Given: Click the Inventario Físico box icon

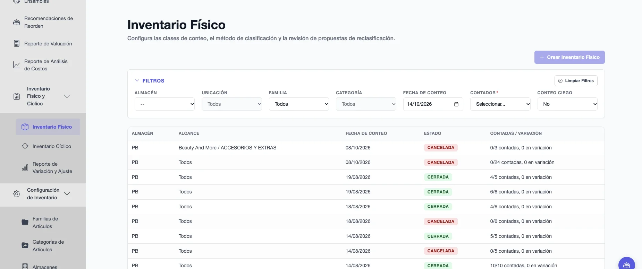Looking at the screenshot, I should [25, 127].
